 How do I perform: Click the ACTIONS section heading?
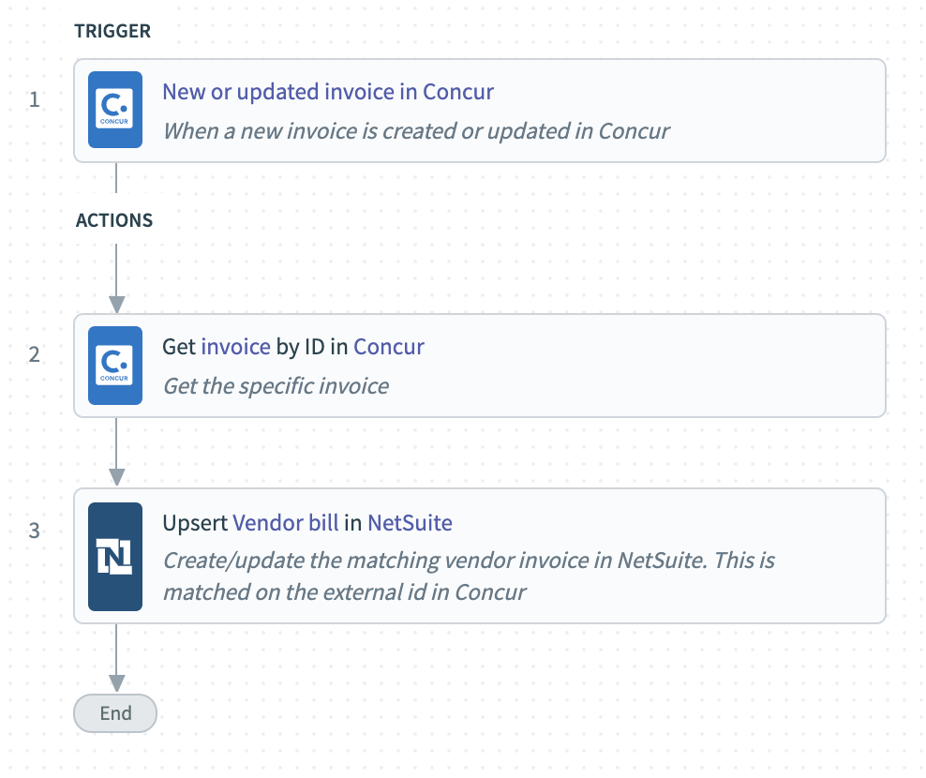(114, 220)
